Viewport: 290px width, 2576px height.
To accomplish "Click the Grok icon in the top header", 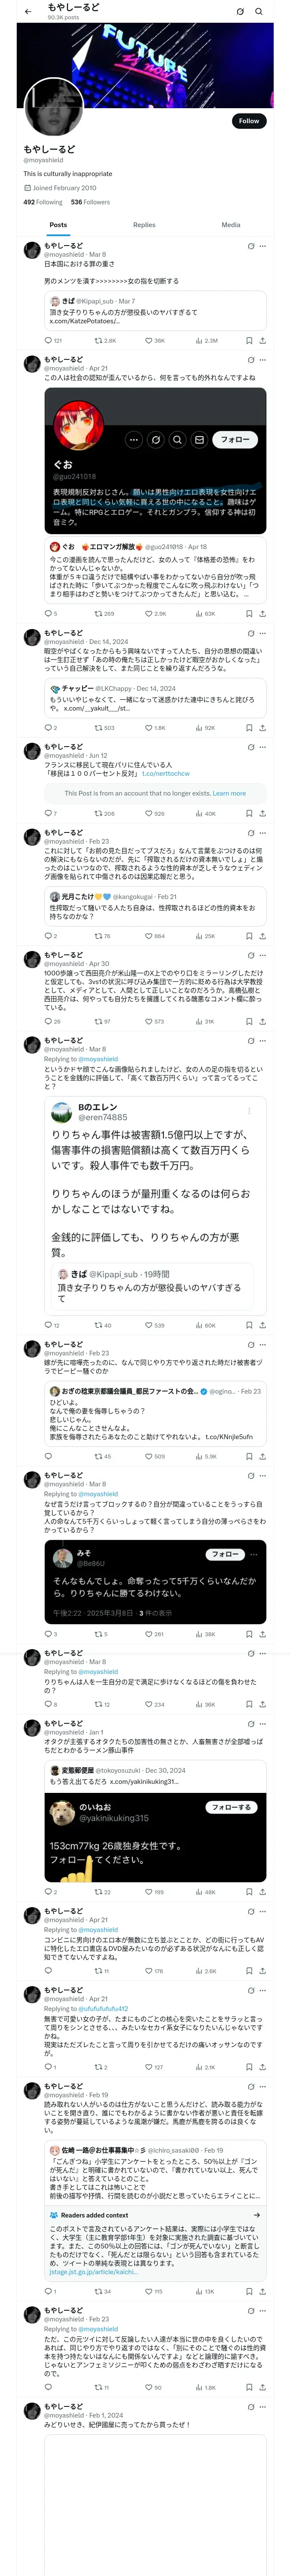I will 240,12.
